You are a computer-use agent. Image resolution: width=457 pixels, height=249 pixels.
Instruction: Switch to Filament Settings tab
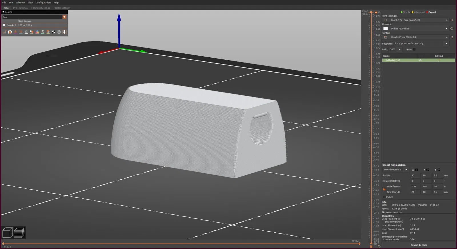click(x=41, y=8)
